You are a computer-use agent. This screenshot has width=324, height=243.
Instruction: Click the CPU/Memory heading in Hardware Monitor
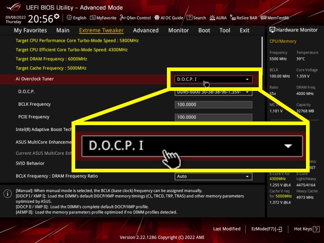[x=283, y=41]
